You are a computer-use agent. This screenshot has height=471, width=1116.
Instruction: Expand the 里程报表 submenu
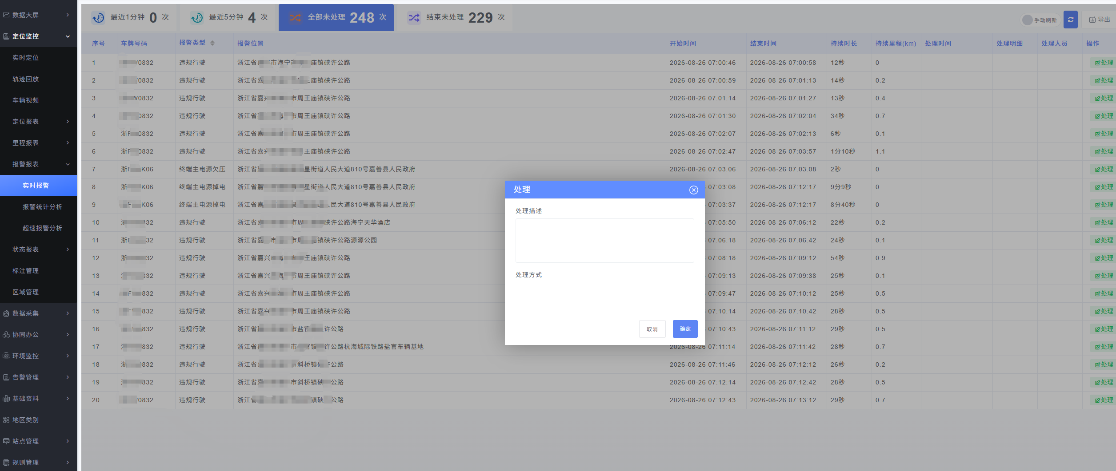point(38,142)
